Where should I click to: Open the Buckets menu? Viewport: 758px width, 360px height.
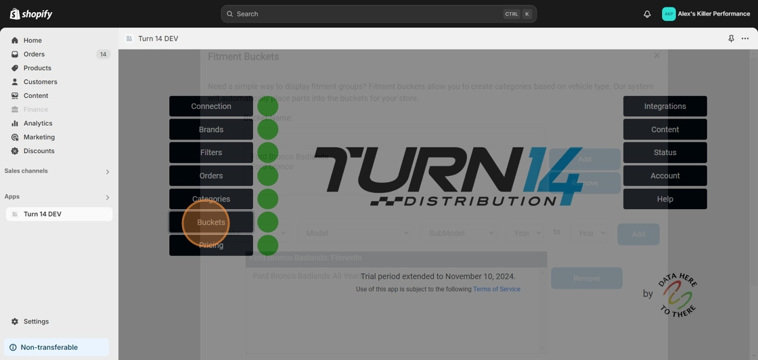click(210, 222)
